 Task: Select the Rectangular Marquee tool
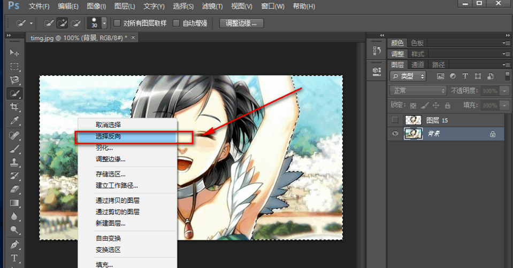pyautogui.click(x=14, y=67)
